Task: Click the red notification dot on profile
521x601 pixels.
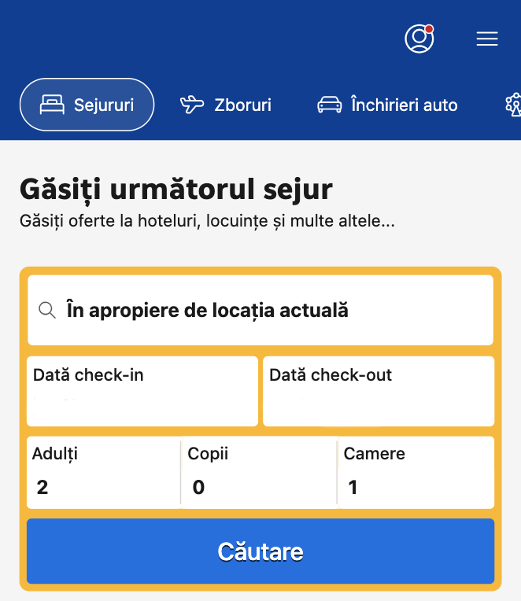Action: point(429,29)
